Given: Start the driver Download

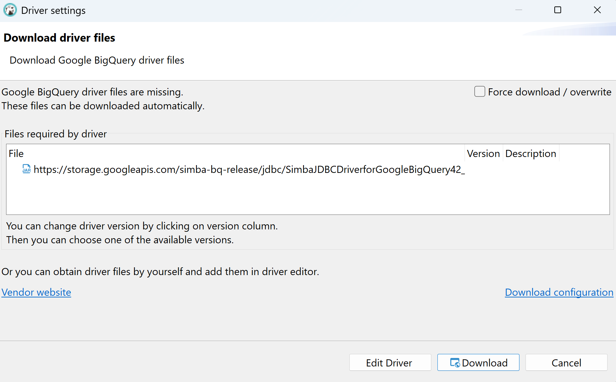Looking at the screenshot, I should (x=478, y=363).
